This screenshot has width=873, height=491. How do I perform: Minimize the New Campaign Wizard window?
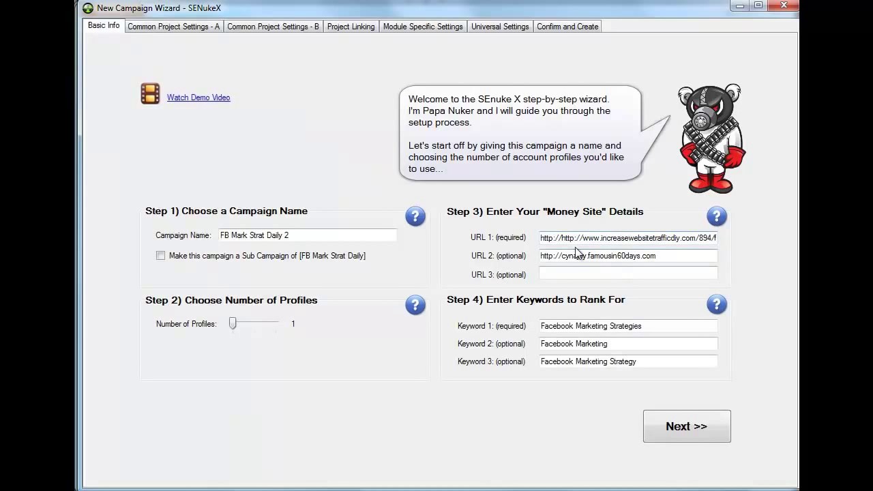[741, 5]
